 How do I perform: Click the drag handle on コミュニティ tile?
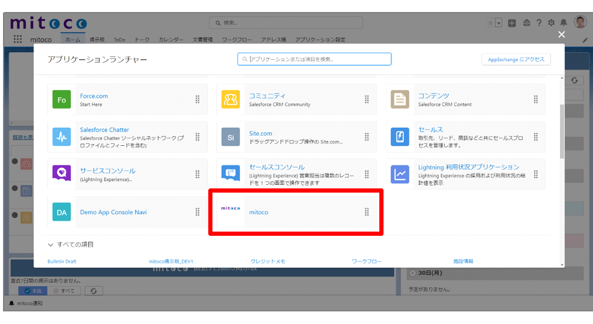[367, 100]
